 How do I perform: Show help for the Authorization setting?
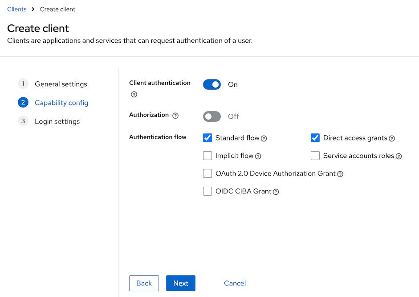tap(175, 116)
